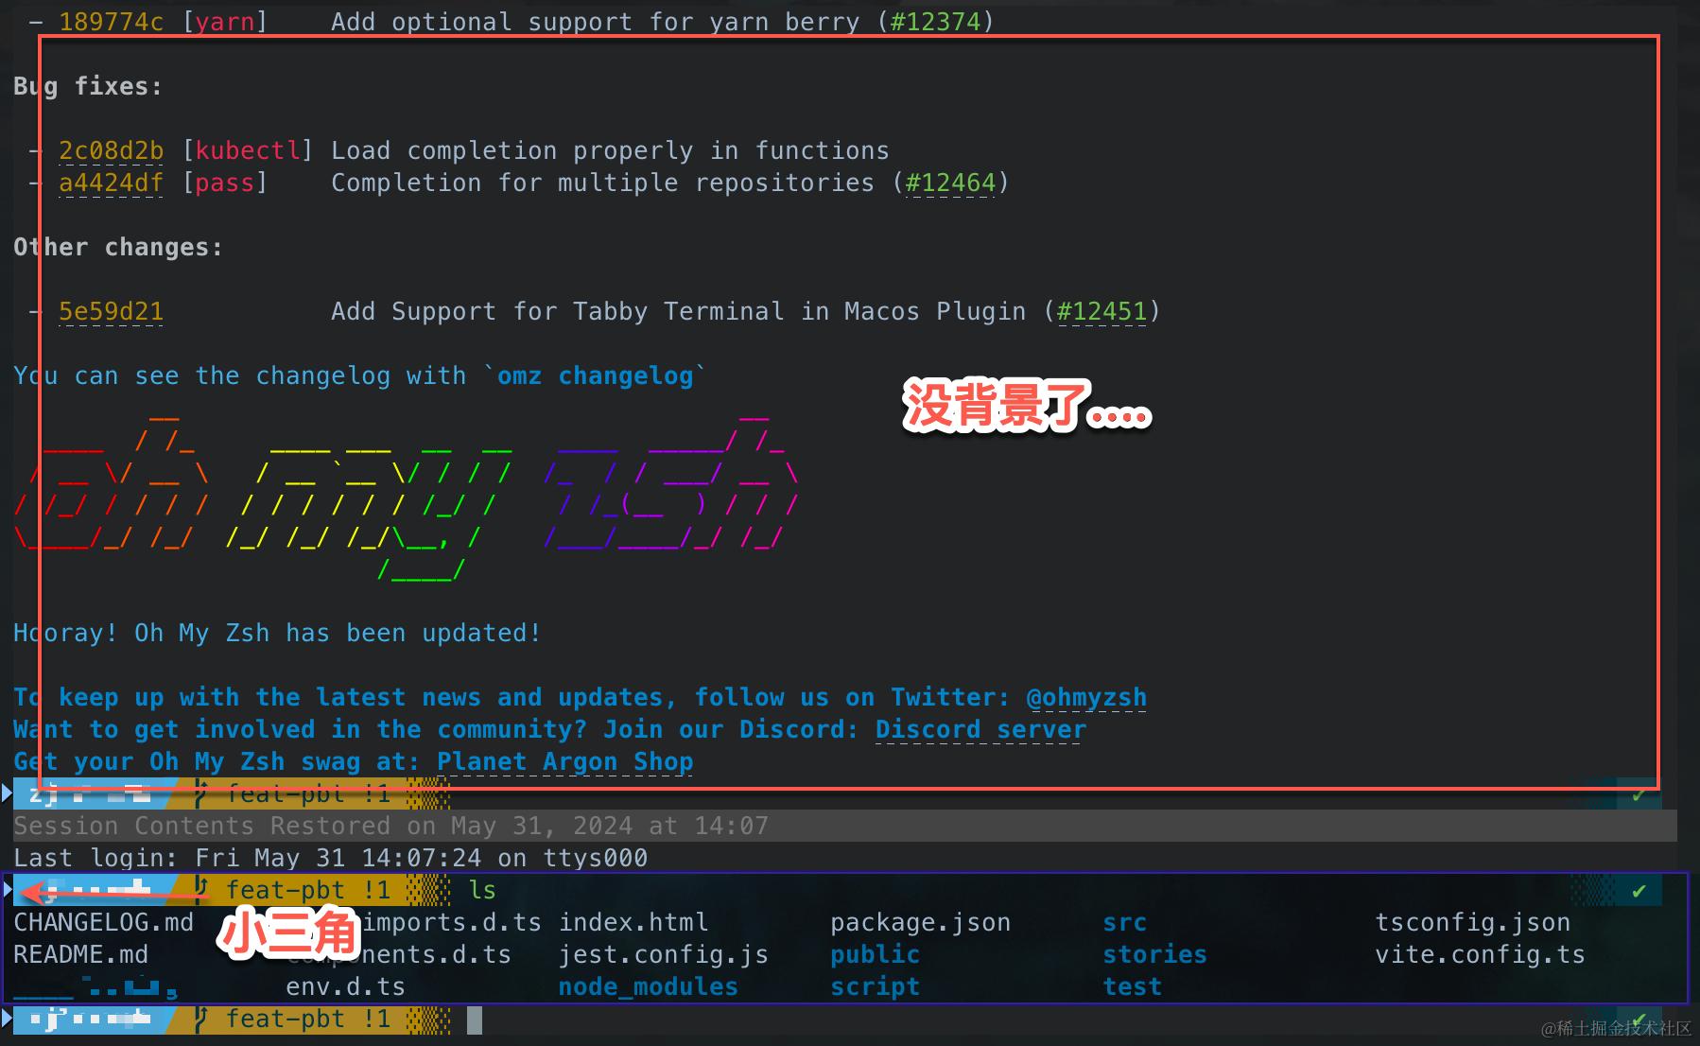Screen dimensions: 1700x1046
Task: Click vite.config.ts in the ls output
Action: tap(1480, 954)
